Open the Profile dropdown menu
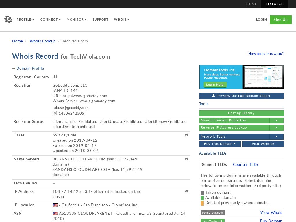 point(25,19)
